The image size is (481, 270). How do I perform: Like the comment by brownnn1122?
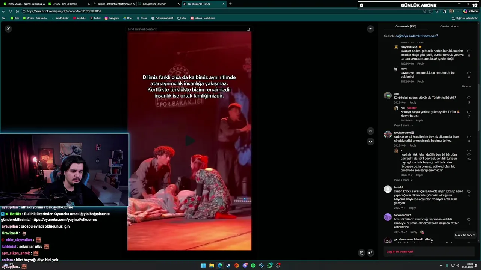[x=469, y=220]
